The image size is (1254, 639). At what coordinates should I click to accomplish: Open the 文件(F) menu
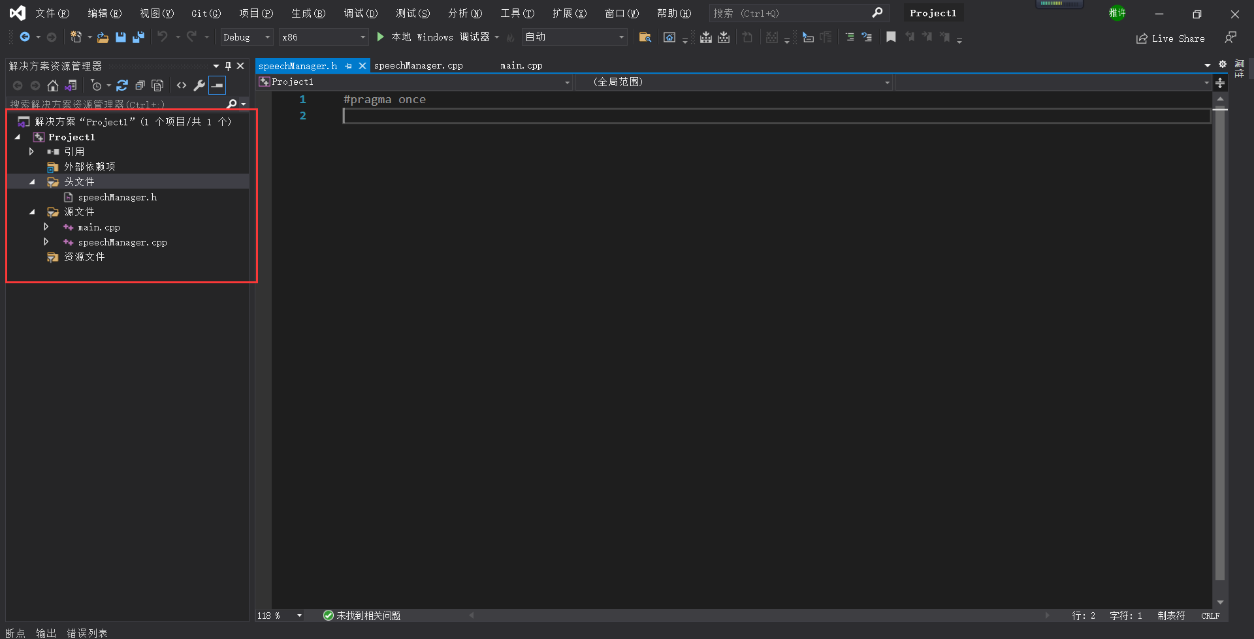point(52,13)
